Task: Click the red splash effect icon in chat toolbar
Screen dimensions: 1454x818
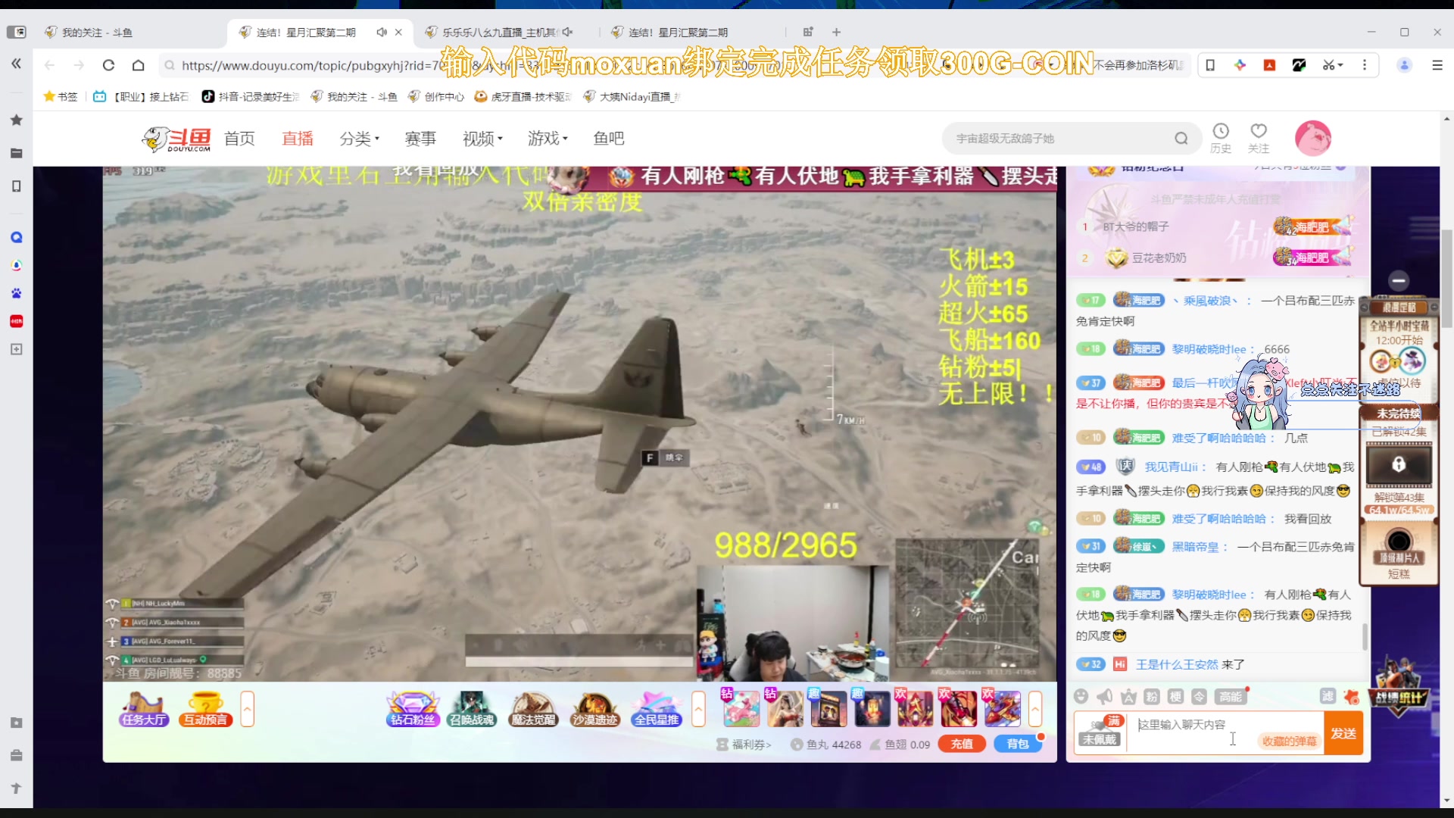Action: (x=1352, y=696)
